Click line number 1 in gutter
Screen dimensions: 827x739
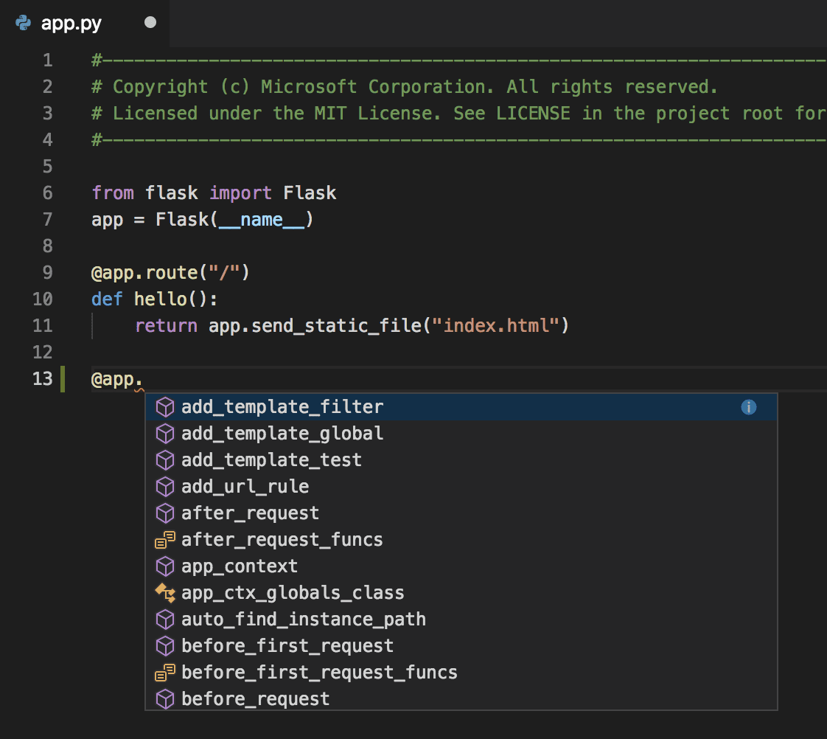pyautogui.click(x=47, y=60)
